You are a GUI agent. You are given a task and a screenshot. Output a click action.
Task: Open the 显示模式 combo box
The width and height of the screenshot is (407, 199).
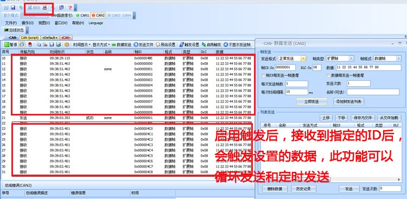(34, 16)
